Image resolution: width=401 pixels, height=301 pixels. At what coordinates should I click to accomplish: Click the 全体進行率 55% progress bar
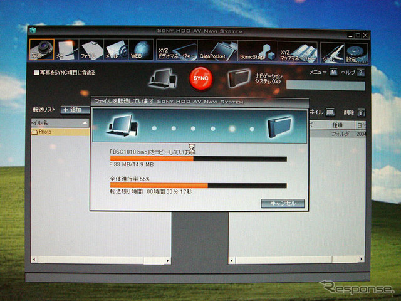tap(198, 186)
